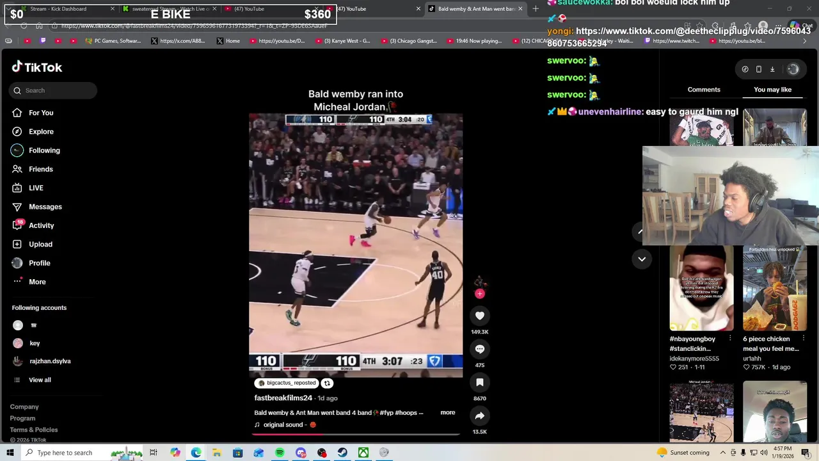Share the video with arrow icon

480,416
